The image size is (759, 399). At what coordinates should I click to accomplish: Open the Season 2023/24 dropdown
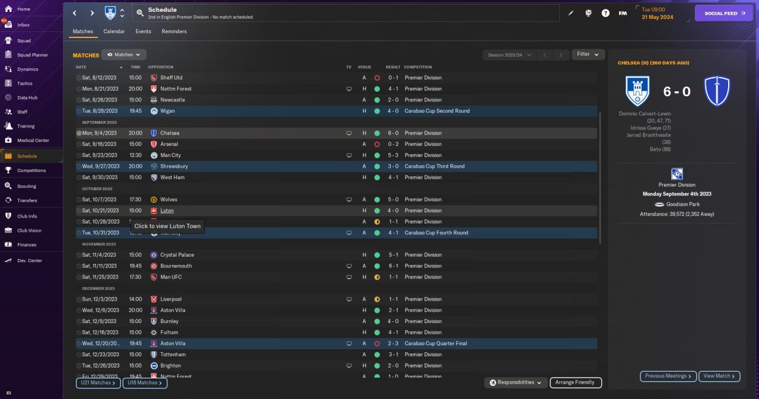[509, 55]
